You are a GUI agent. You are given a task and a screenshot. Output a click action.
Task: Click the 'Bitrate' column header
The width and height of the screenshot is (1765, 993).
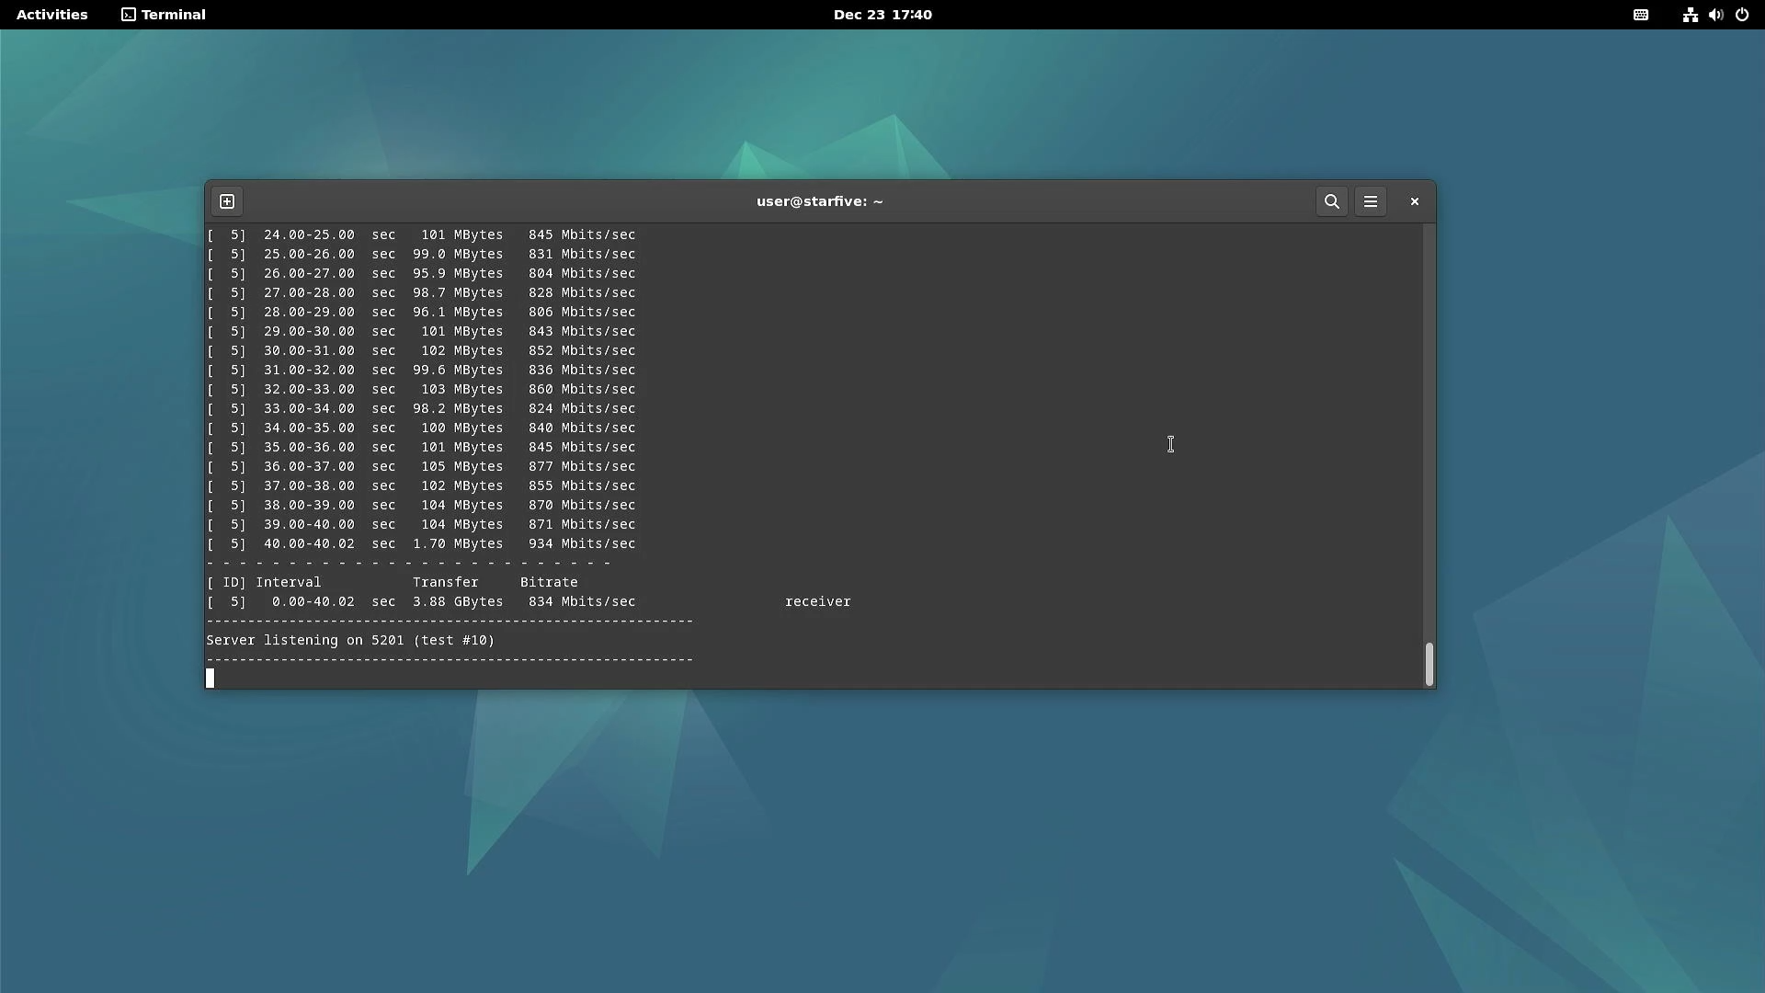[x=549, y=582]
